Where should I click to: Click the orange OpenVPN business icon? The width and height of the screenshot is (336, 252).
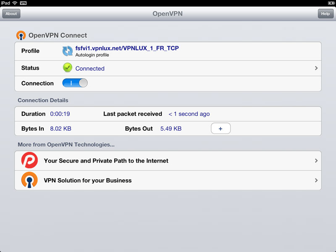tap(29, 180)
